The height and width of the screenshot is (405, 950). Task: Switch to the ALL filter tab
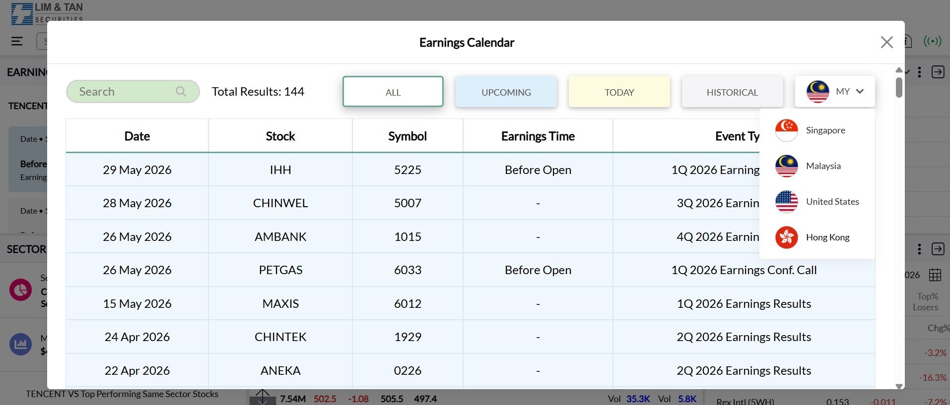pyautogui.click(x=393, y=92)
